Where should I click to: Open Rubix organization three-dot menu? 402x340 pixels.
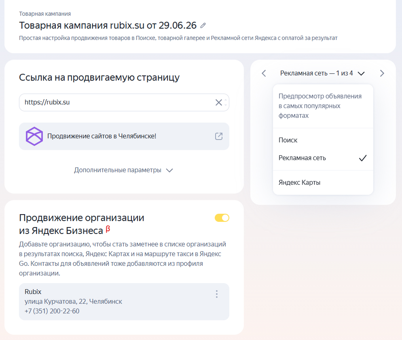(217, 294)
